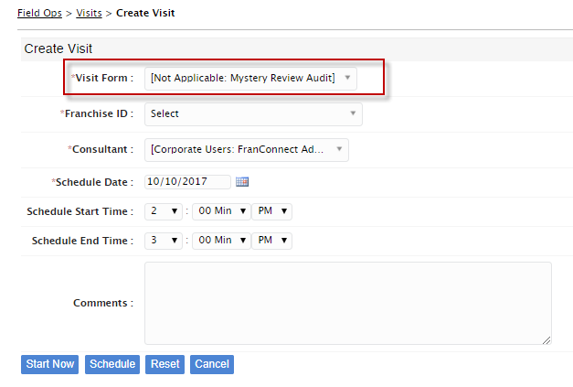Open the calendar picker icon beside Schedule Date
Image resolution: width=573 pixels, height=387 pixels.
(x=242, y=182)
